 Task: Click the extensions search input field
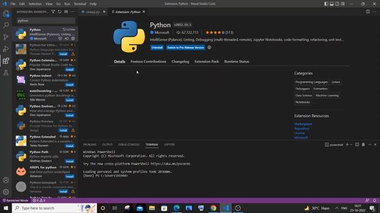click(x=46, y=21)
